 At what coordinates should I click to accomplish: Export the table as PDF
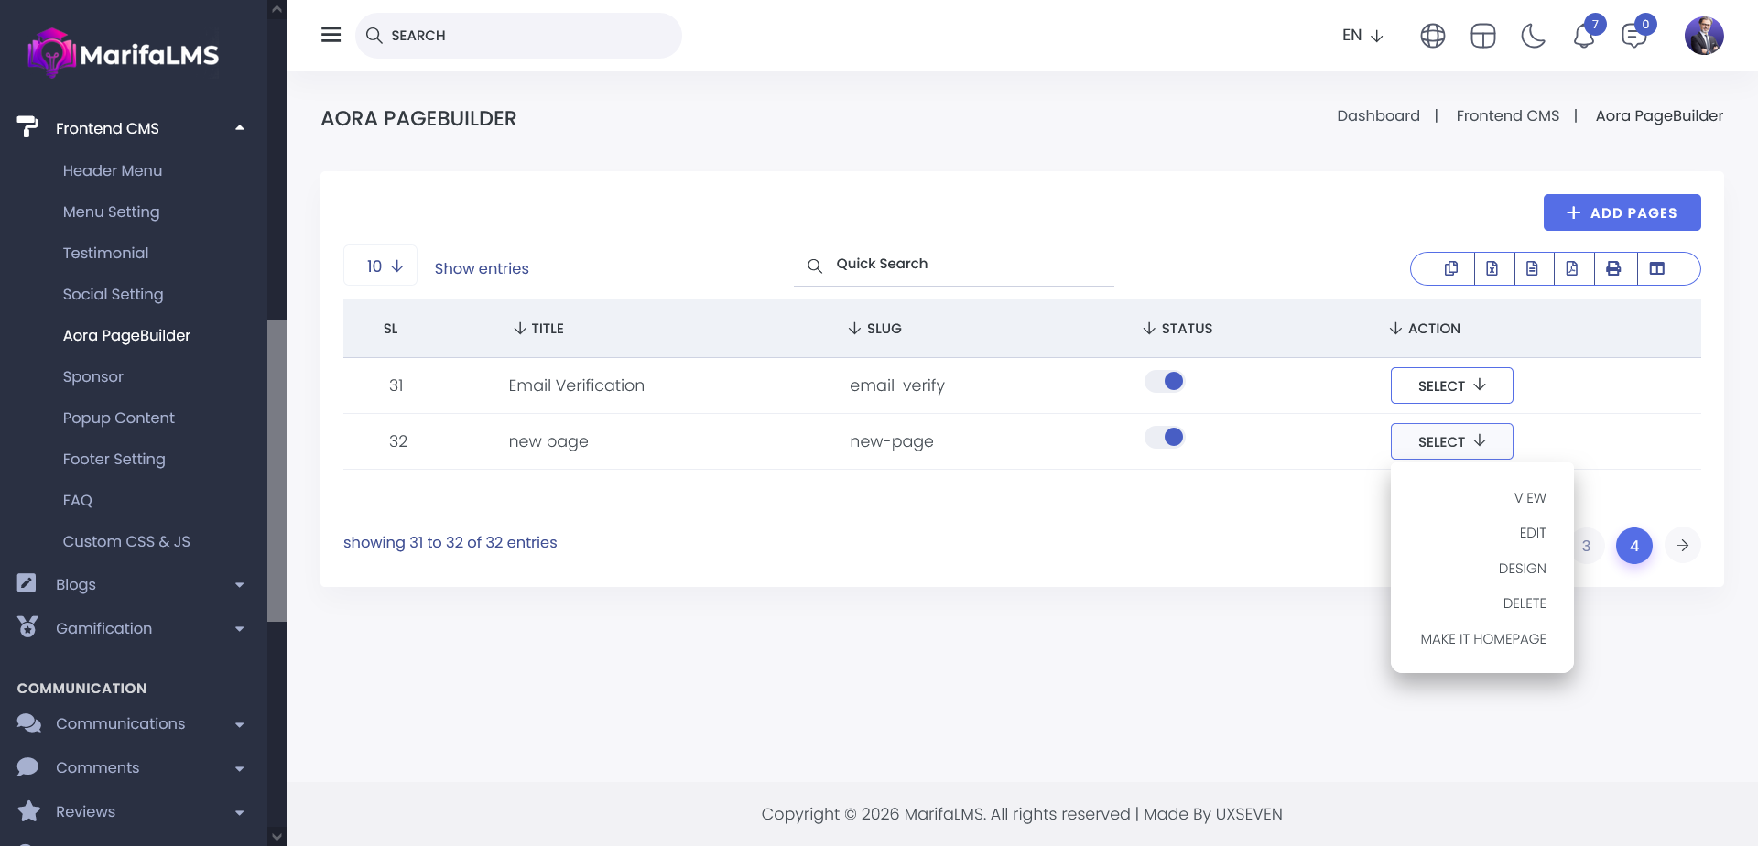[x=1572, y=268]
